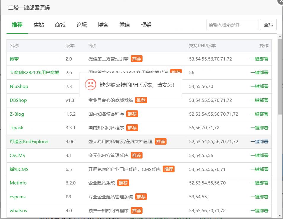Click the 推荐 badge in KodExplorer row
The height and width of the screenshot is (219, 283).
(160, 141)
